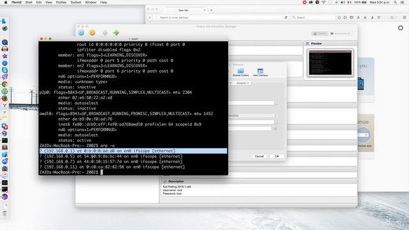Launch Skype from the dock

[4, 70]
